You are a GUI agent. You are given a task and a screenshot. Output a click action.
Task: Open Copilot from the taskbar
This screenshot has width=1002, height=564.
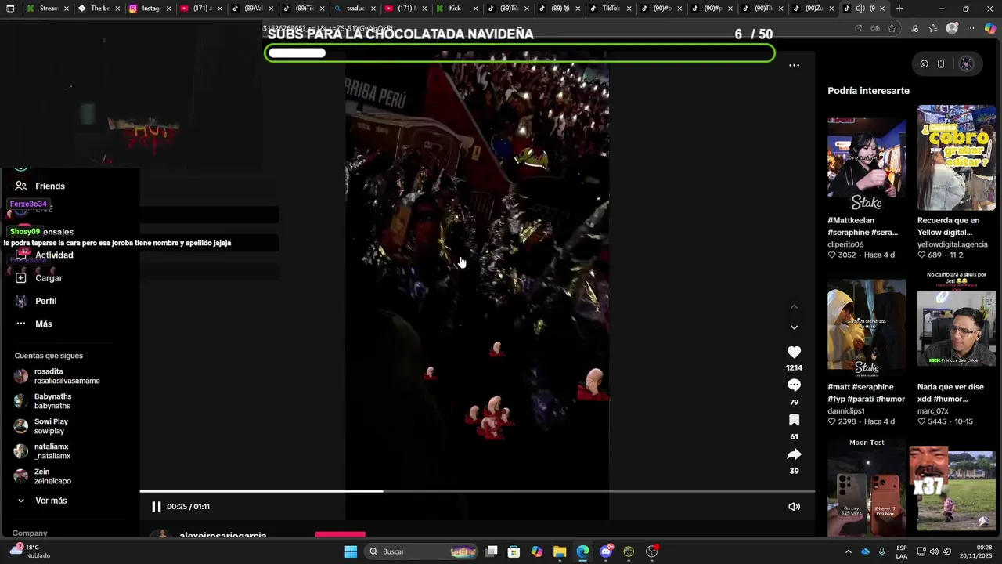point(537,551)
